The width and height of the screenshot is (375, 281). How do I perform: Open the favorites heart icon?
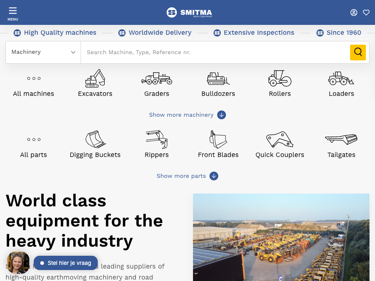[366, 12]
